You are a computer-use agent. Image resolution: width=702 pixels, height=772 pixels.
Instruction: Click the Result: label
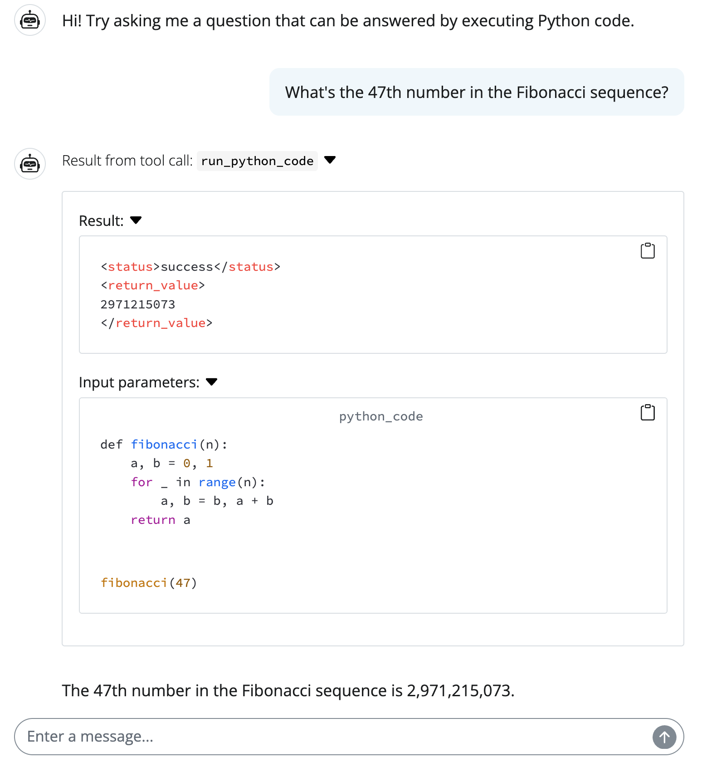tap(101, 221)
